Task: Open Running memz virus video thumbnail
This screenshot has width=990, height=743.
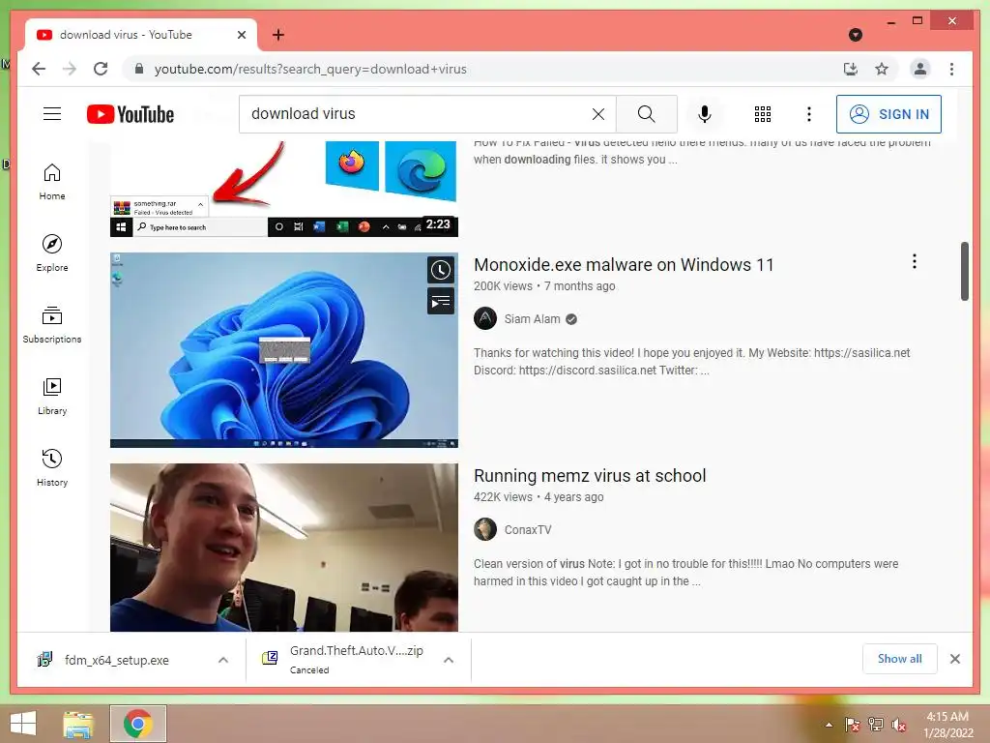Action: 284,548
